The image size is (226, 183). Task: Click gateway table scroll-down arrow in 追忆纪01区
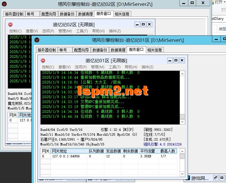(182, 174)
